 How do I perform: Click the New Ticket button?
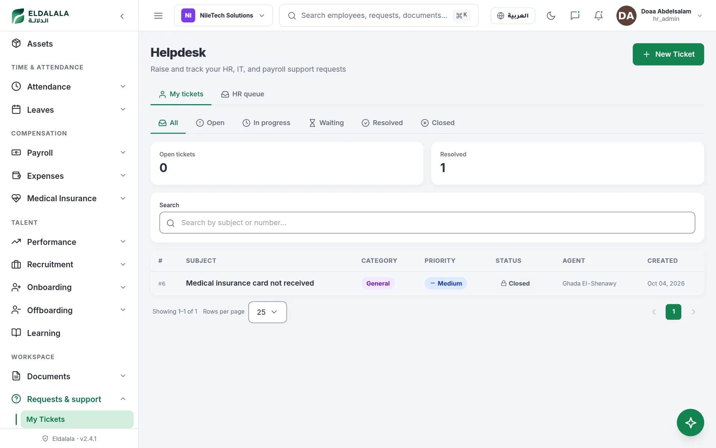pos(668,55)
